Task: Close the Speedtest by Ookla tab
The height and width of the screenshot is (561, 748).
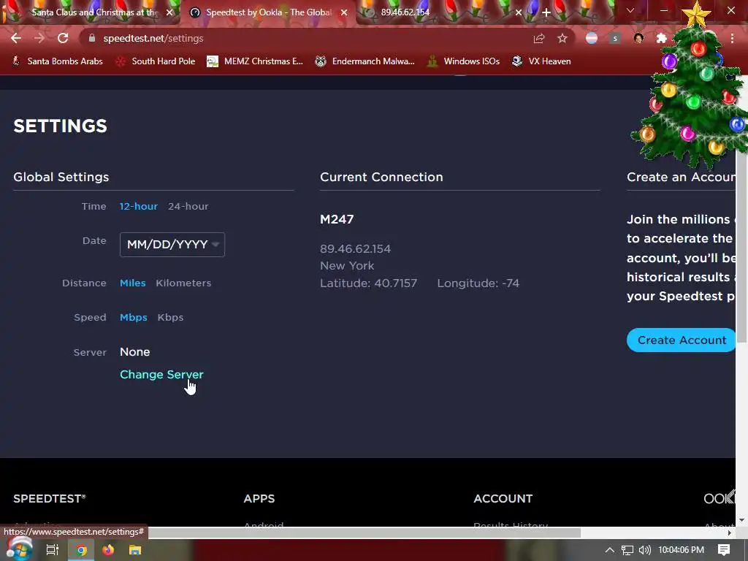Action: click(344, 12)
